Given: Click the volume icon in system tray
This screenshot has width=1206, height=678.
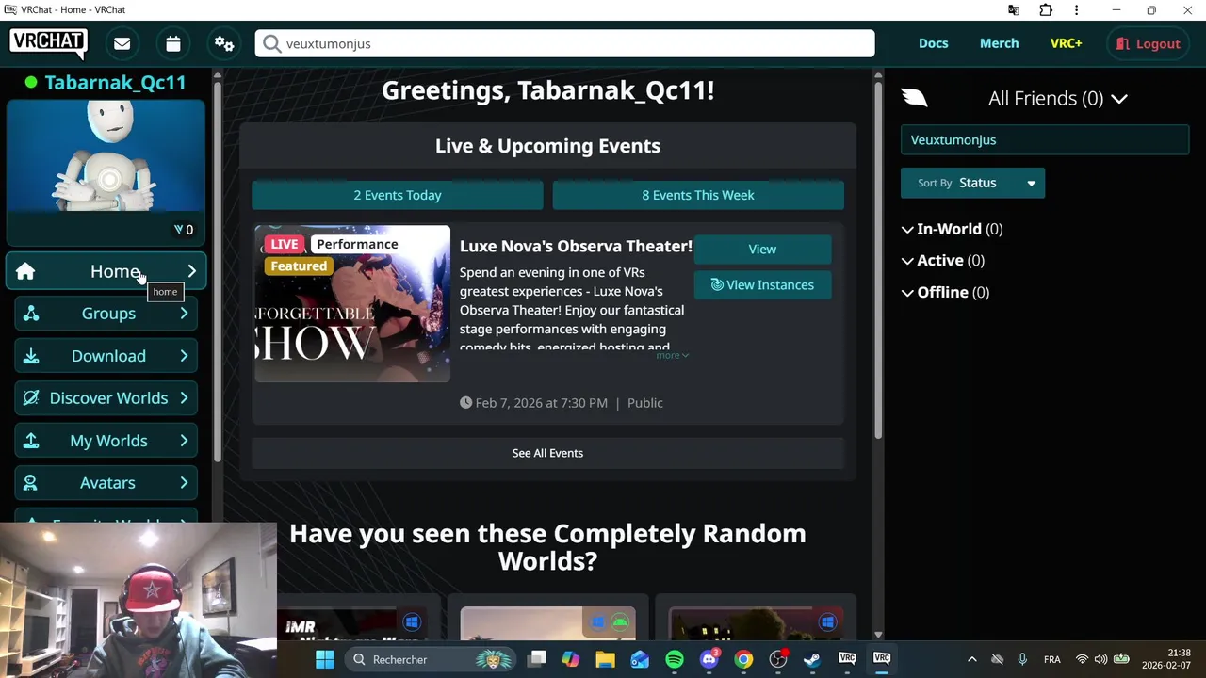Looking at the screenshot, I should click(1100, 659).
